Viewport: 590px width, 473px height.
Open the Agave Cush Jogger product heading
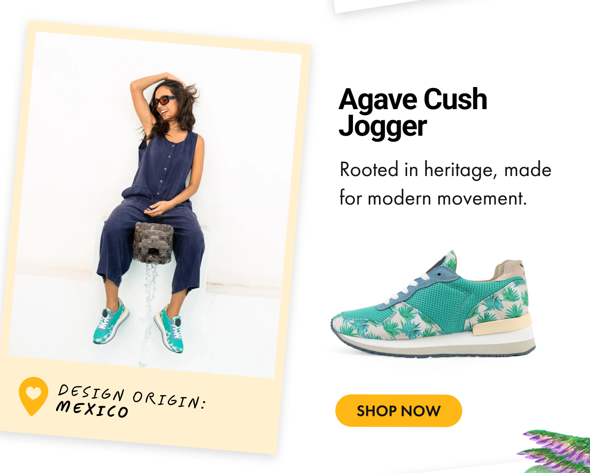click(x=413, y=113)
